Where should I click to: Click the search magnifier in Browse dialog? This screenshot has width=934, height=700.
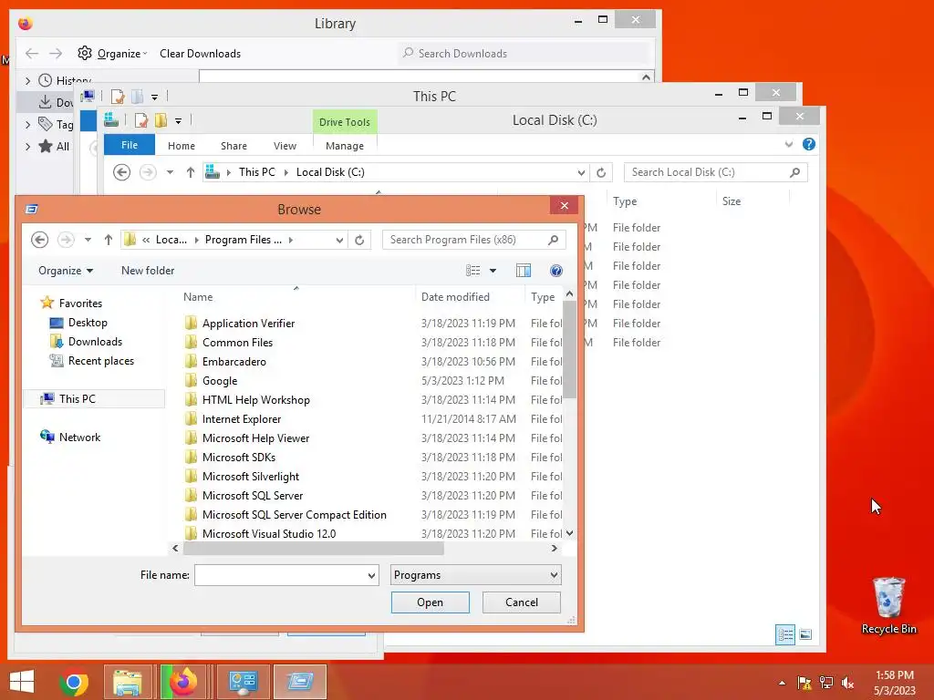point(554,240)
